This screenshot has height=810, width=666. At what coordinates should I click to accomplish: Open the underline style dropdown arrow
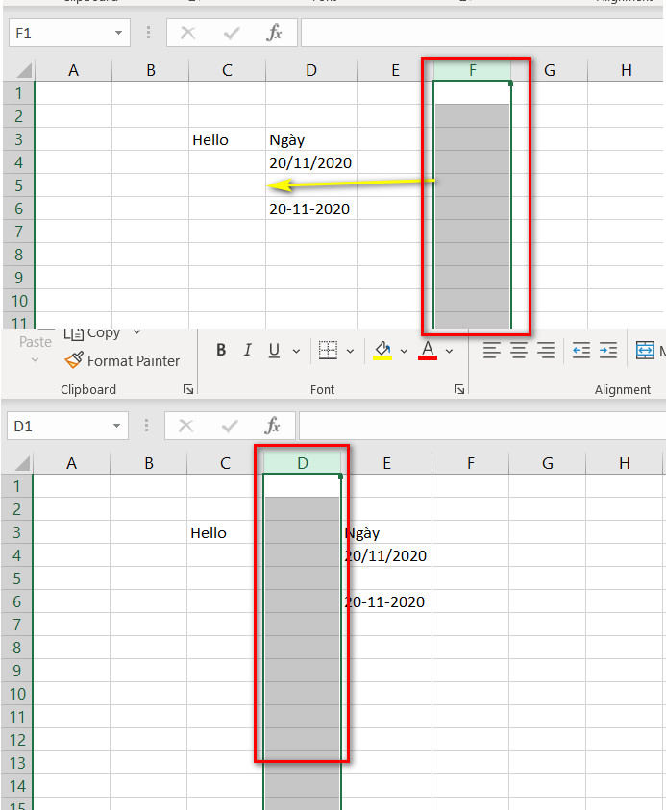point(296,351)
